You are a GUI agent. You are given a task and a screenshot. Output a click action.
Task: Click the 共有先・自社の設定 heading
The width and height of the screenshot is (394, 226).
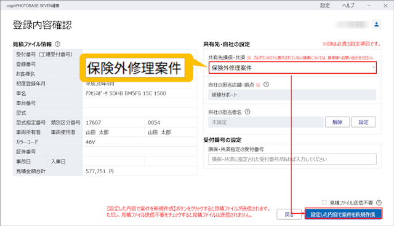click(227, 44)
